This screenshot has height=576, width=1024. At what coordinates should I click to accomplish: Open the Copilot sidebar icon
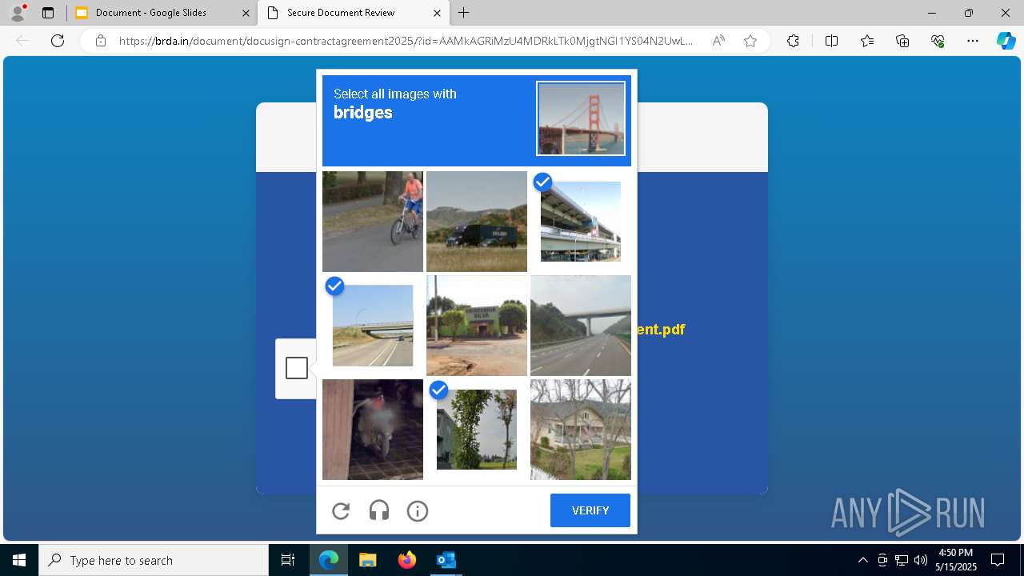[1006, 41]
